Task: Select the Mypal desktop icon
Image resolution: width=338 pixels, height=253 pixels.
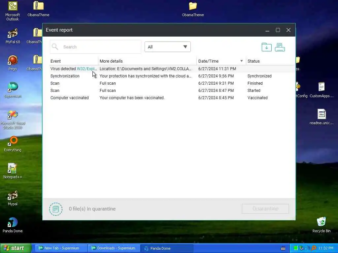Action: pos(13,198)
